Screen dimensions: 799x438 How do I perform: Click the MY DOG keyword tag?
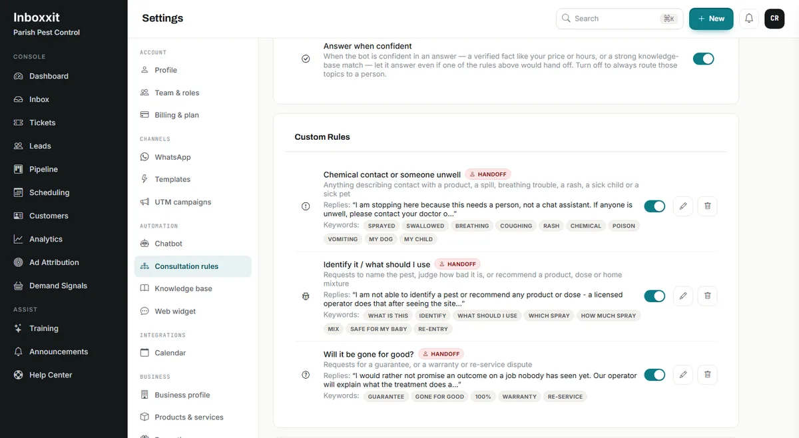[x=381, y=239]
